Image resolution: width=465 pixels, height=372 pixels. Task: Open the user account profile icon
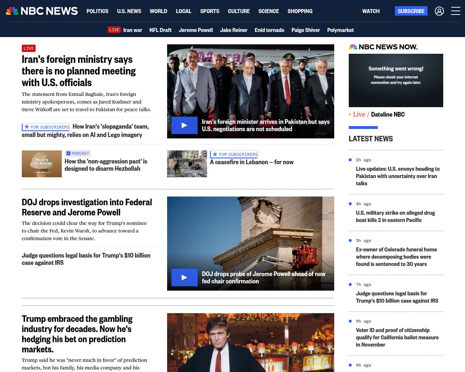[x=439, y=11]
